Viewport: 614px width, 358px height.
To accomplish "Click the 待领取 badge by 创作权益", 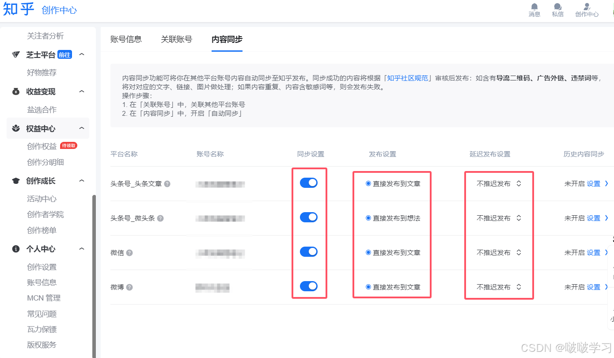I will click(x=68, y=145).
